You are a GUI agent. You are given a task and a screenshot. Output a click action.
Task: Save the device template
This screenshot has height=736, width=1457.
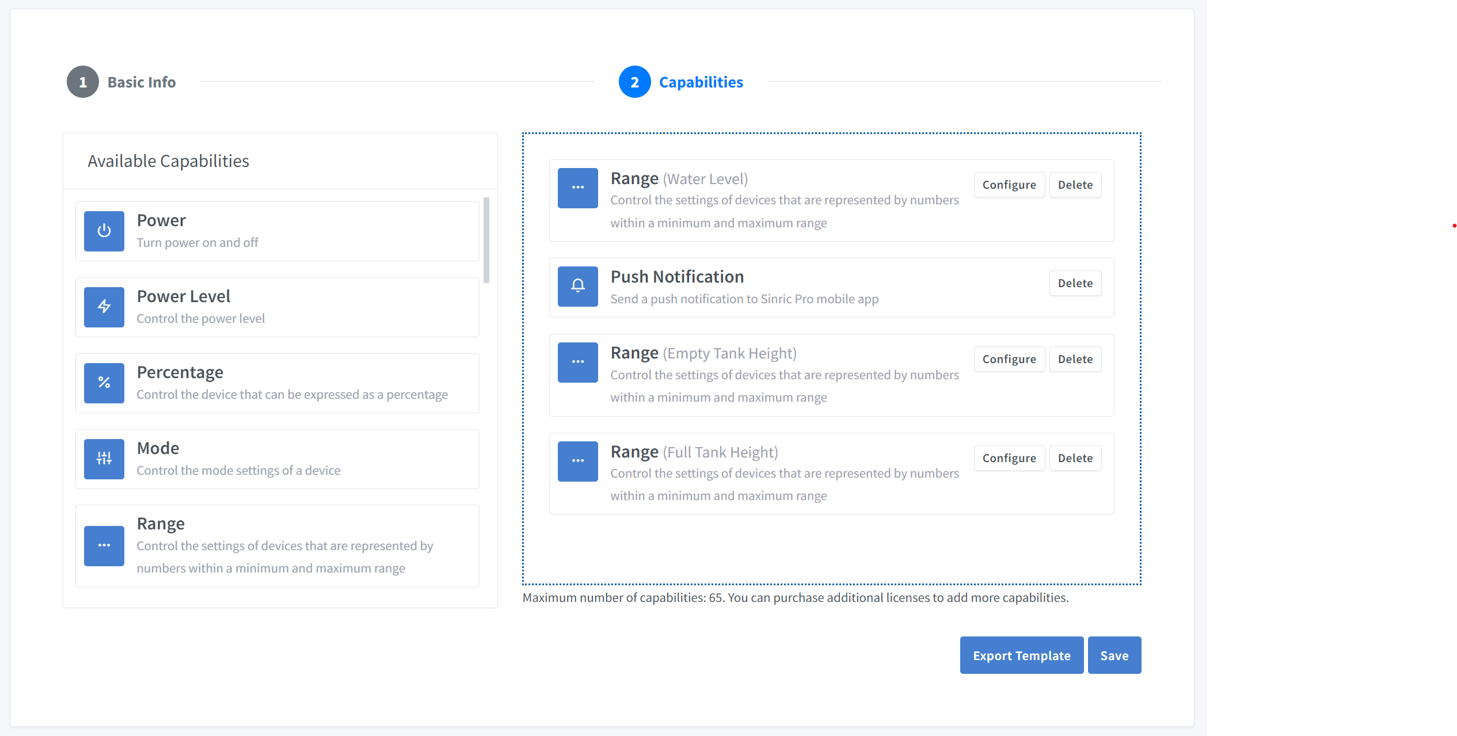point(1114,655)
